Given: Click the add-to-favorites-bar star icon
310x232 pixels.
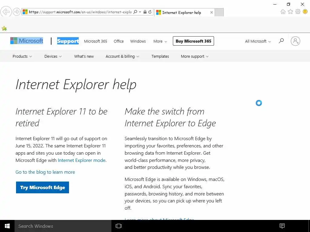Looking at the screenshot, I should [x=4, y=28].
